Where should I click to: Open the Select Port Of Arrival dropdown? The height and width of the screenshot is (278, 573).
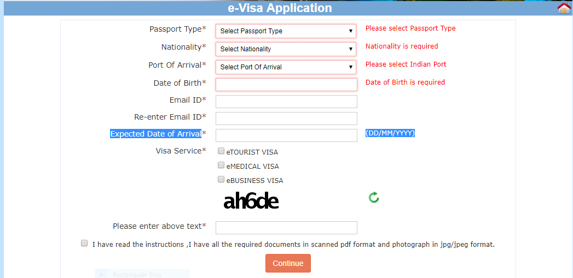[x=286, y=67]
